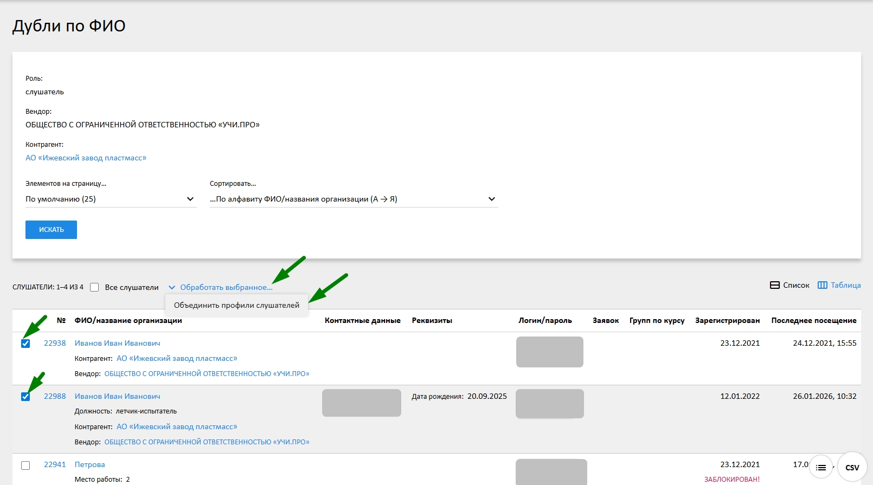Open listener number 22988 link

[x=55, y=396]
